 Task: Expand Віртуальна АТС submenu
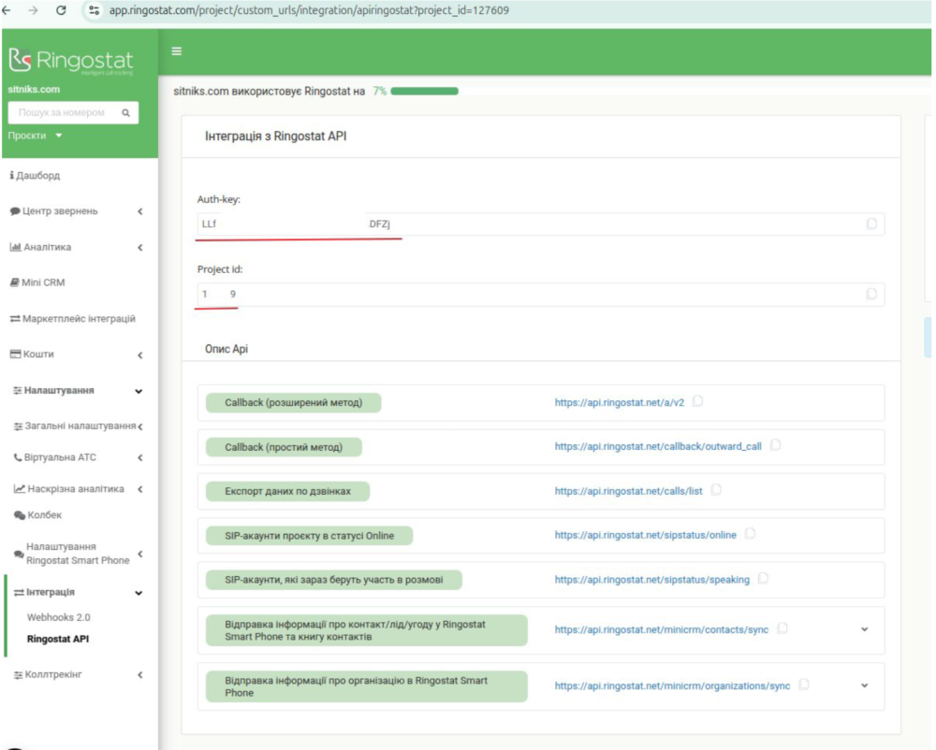pyautogui.click(x=78, y=458)
